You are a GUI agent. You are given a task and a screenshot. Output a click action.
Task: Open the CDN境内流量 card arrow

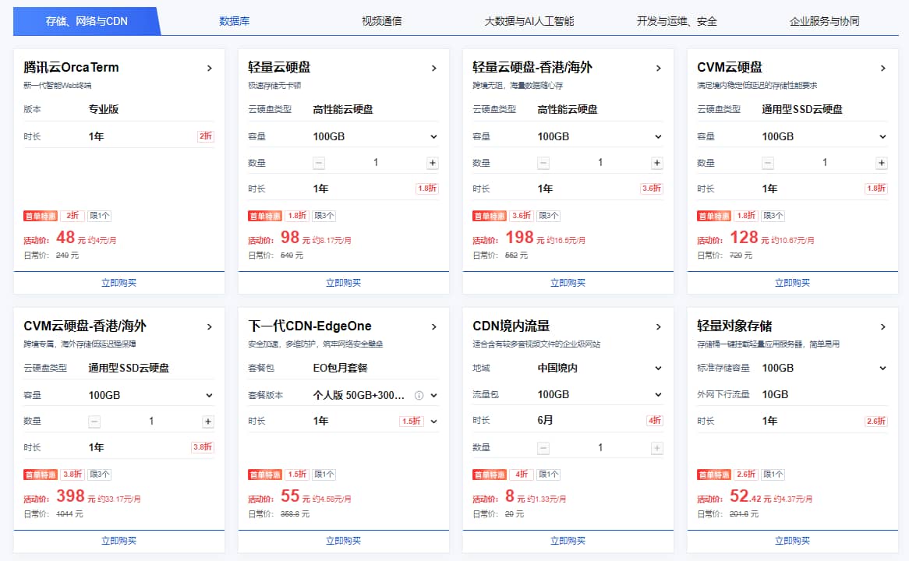click(658, 327)
